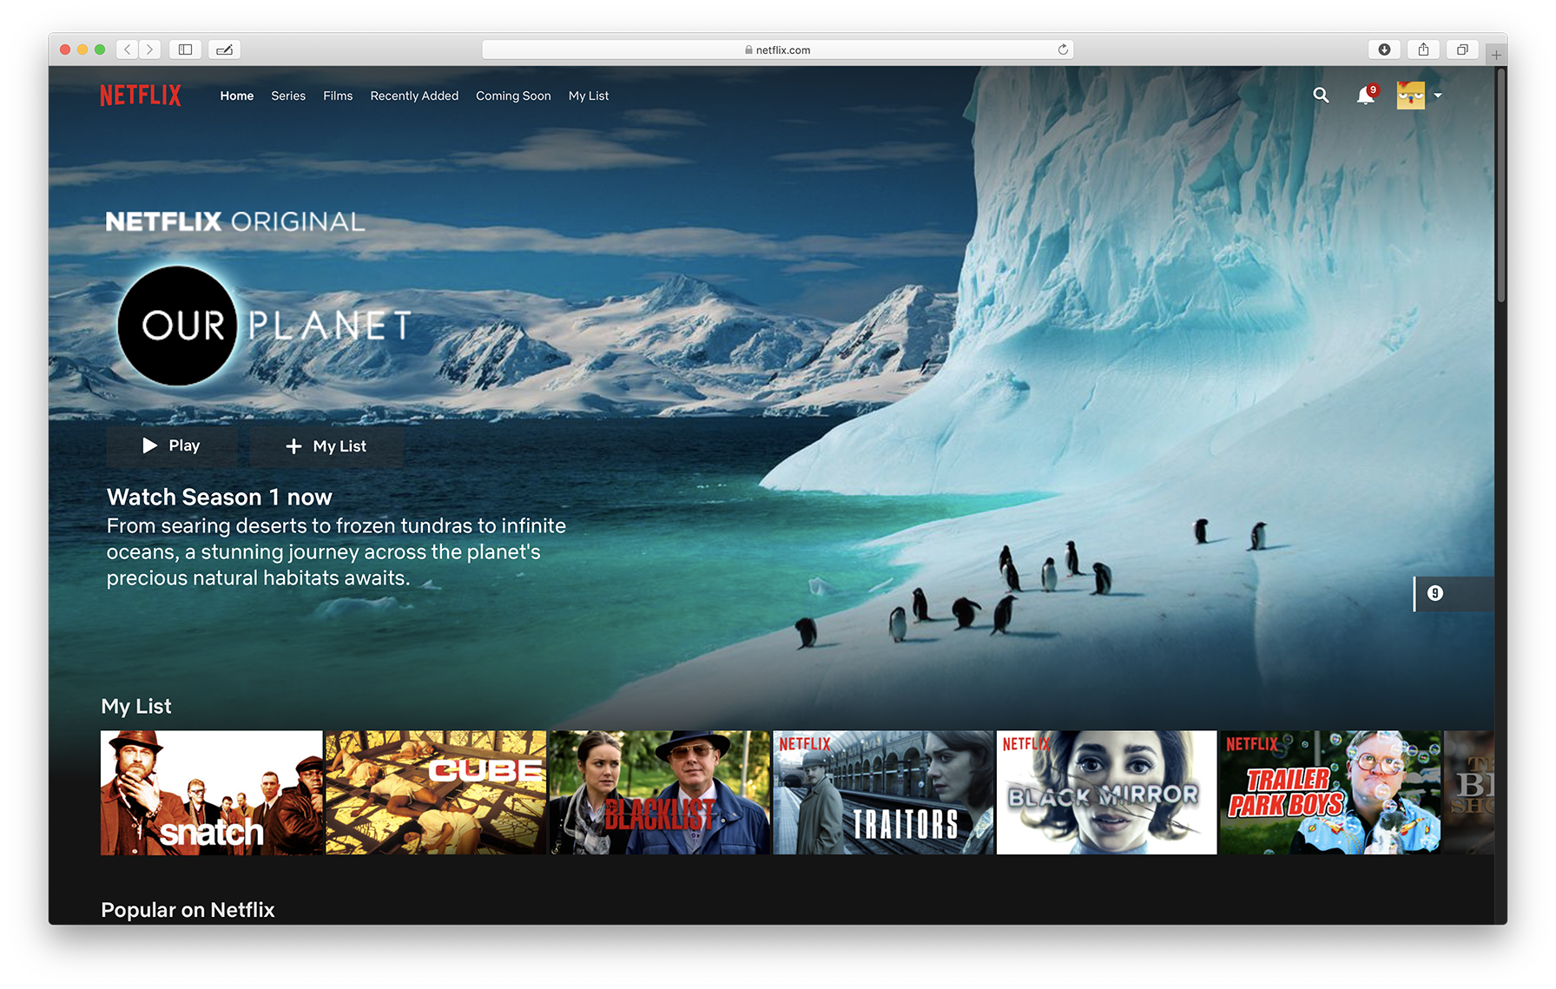1556x989 pixels.
Task: Open the Films nav item
Action: pos(338,96)
